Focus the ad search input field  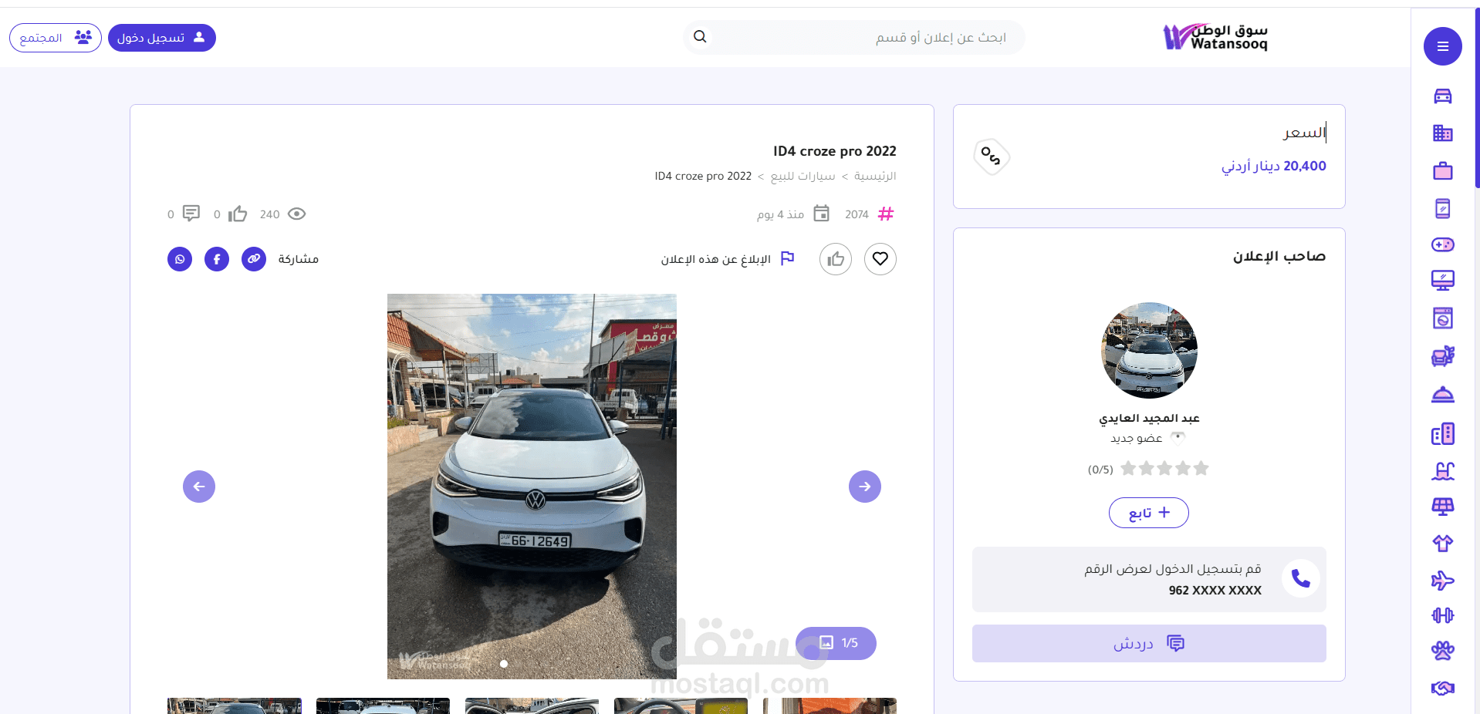tap(854, 37)
